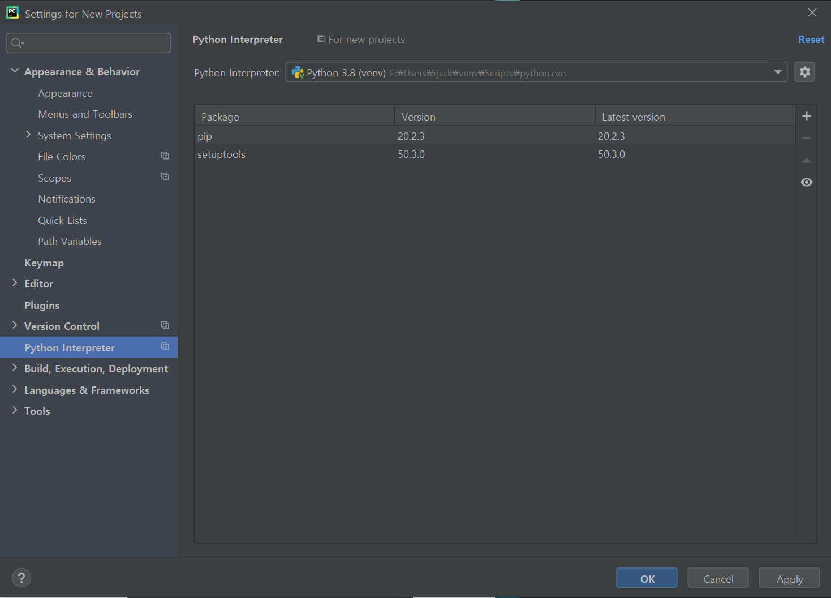This screenshot has height=598, width=831.
Task: Click the OK button
Action: point(647,578)
